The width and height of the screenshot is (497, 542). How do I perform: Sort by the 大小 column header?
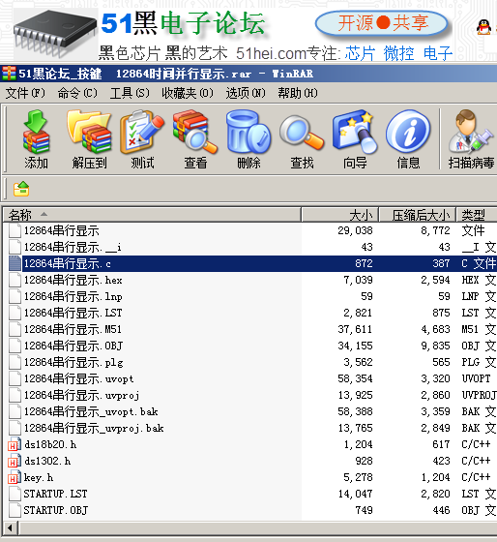tap(340, 215)
